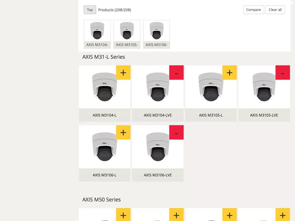Remove AXIS M3104-LVE using red minus icon
The width and height of the screenshot is (295, 221).
point(176,73)
